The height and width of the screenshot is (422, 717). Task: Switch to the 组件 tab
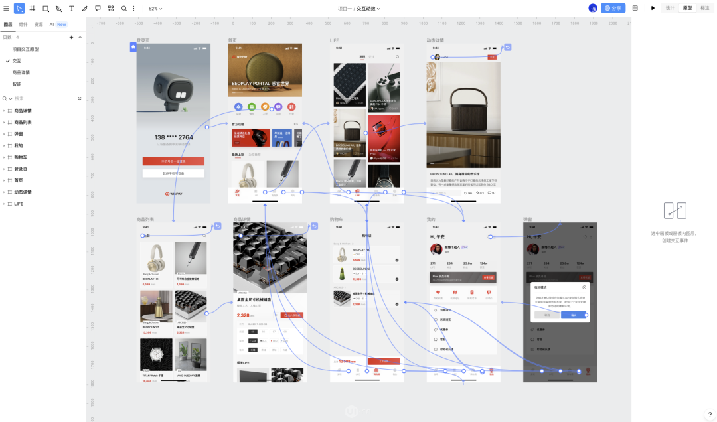pos(23,25)
